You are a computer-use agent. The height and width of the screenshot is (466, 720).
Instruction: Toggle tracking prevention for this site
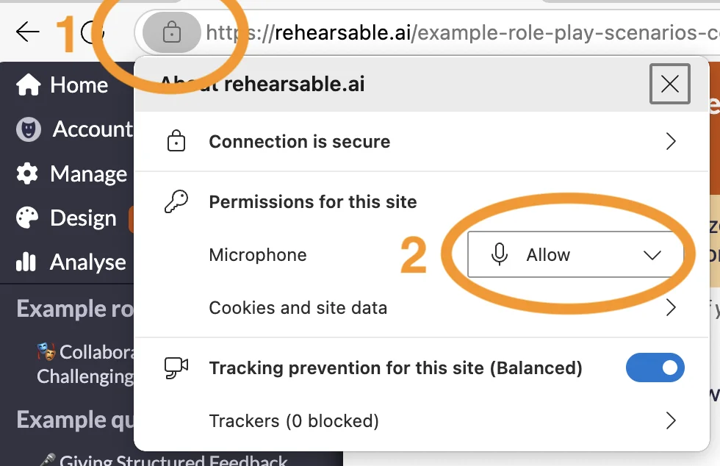[x=655, y=368]
